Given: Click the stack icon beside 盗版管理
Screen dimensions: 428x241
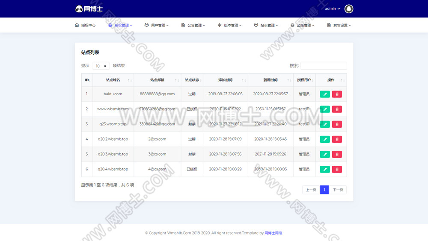Looking at the screenshot, I should point(292,25).
